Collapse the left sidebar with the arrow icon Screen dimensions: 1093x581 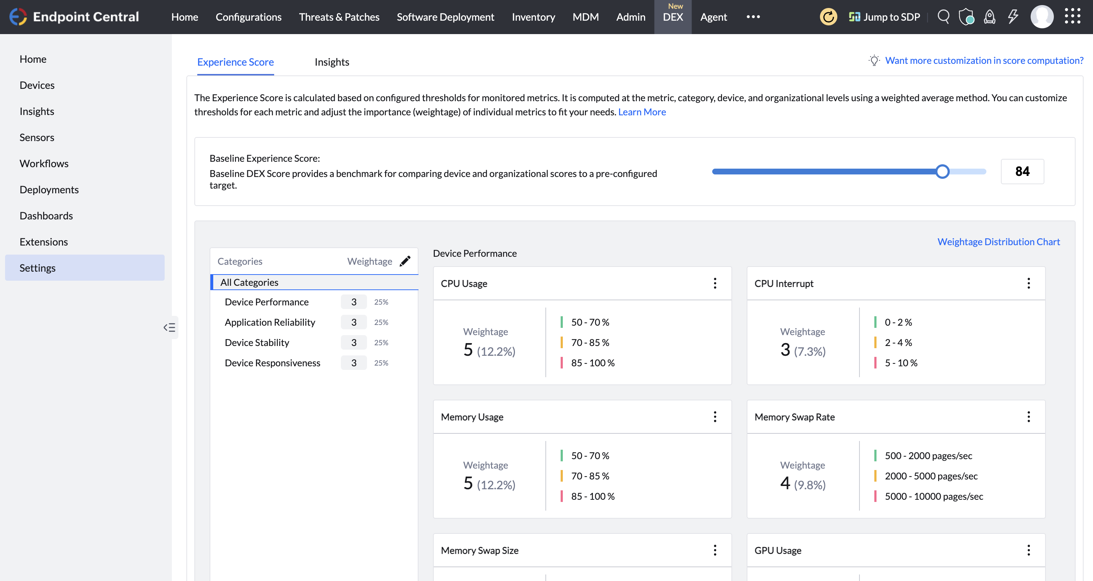point(169,327)
